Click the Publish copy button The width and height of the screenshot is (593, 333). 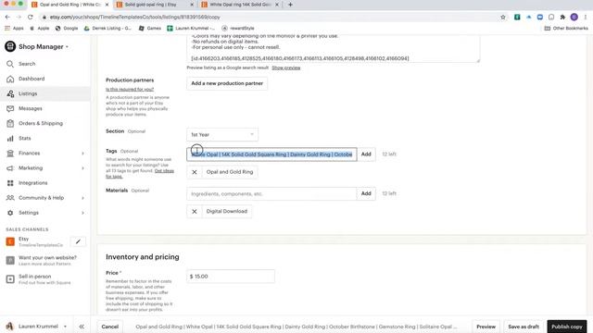[566, 327]
